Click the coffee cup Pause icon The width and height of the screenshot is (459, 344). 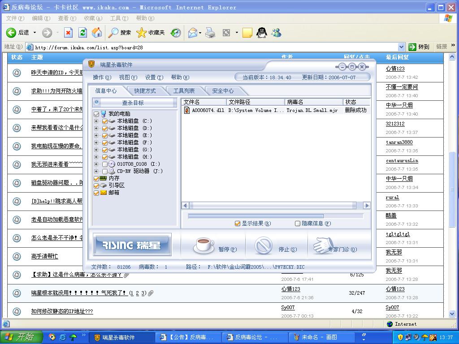(204, 245)
